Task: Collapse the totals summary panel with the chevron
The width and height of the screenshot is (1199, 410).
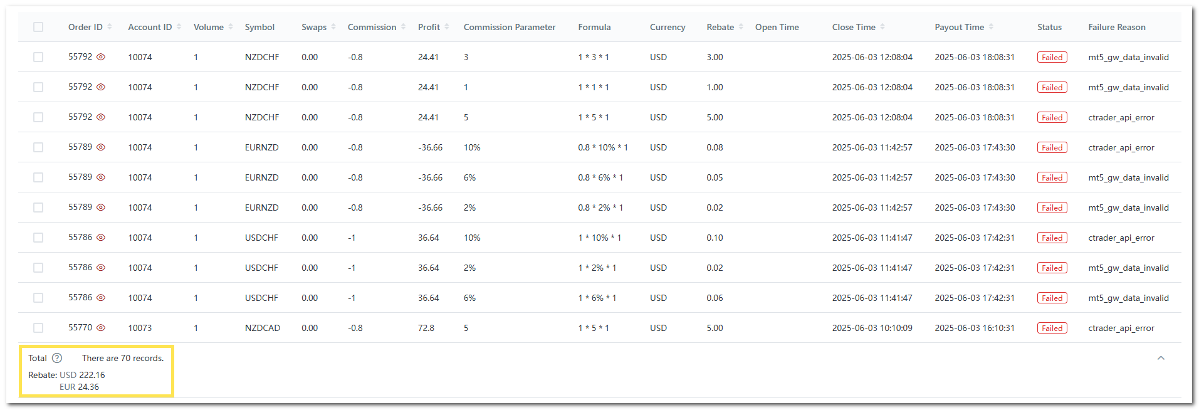Action: coord(1161,358)
